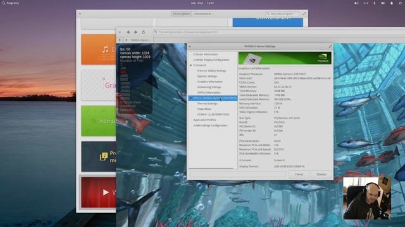
Task: Set aquarium fish count to 1000
Action: 124,76
